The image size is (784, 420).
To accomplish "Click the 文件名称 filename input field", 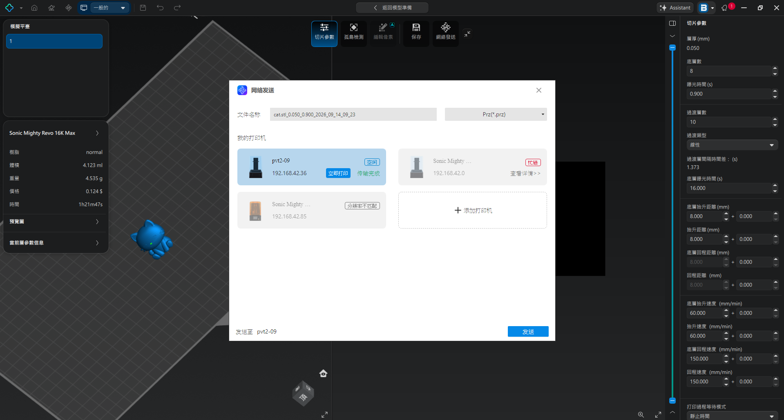I will [353, 114].
